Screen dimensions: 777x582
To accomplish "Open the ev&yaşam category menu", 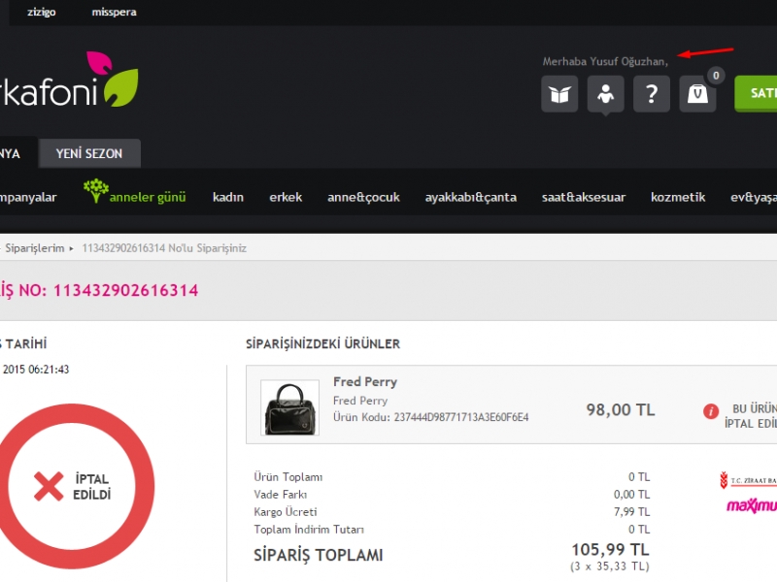I will [754, 198].
